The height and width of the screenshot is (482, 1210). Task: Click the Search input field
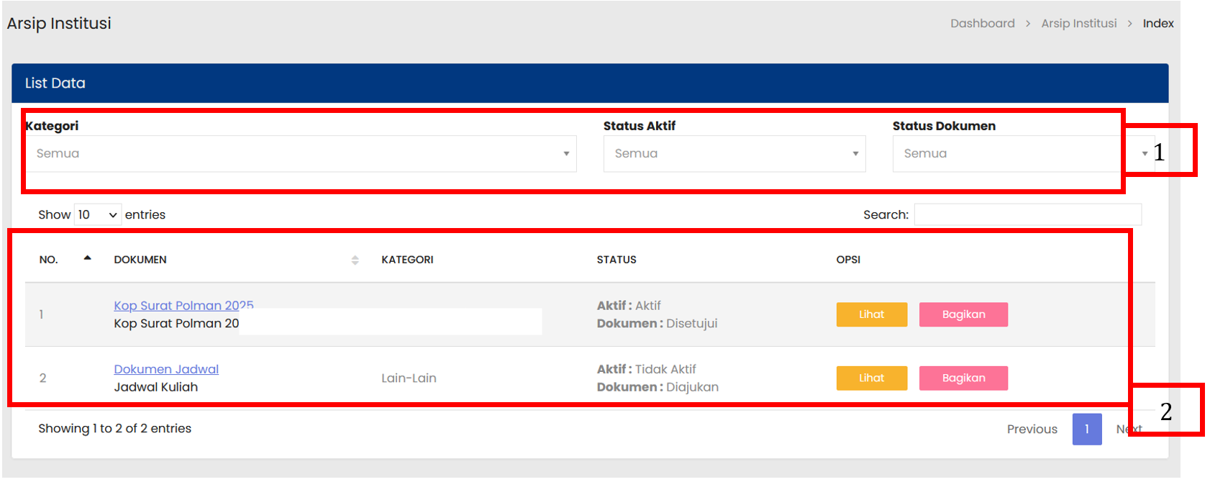coord(1027,214)
